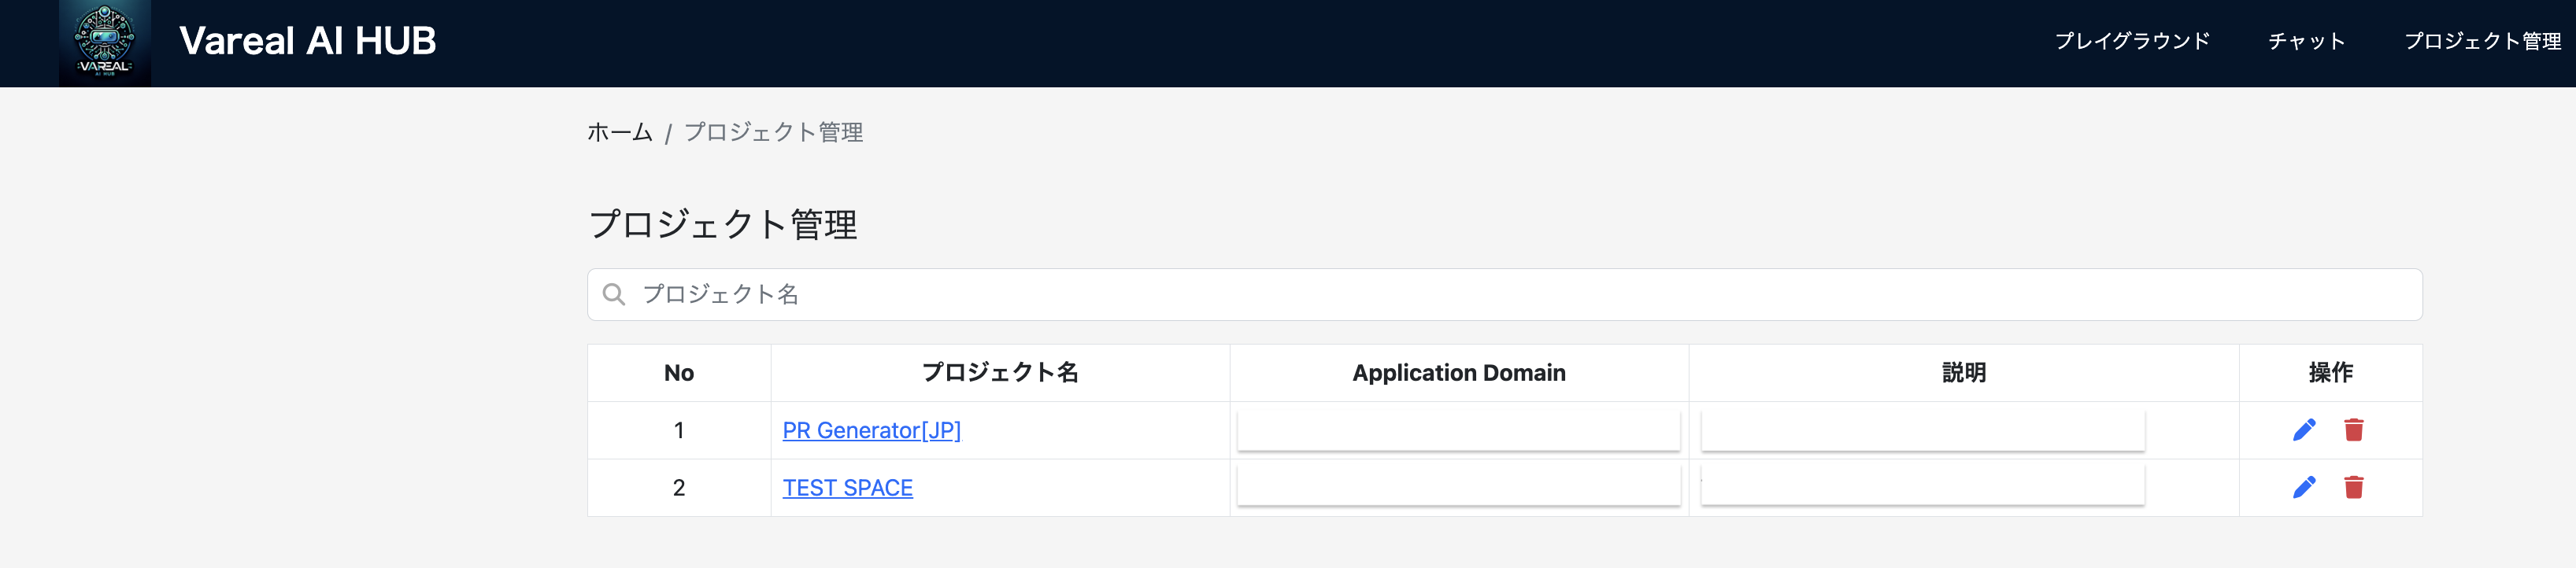This screenshot has width=2576, height=568.
Task: Open the プレイグラウンド menu item
Action: coord(2132,41)
